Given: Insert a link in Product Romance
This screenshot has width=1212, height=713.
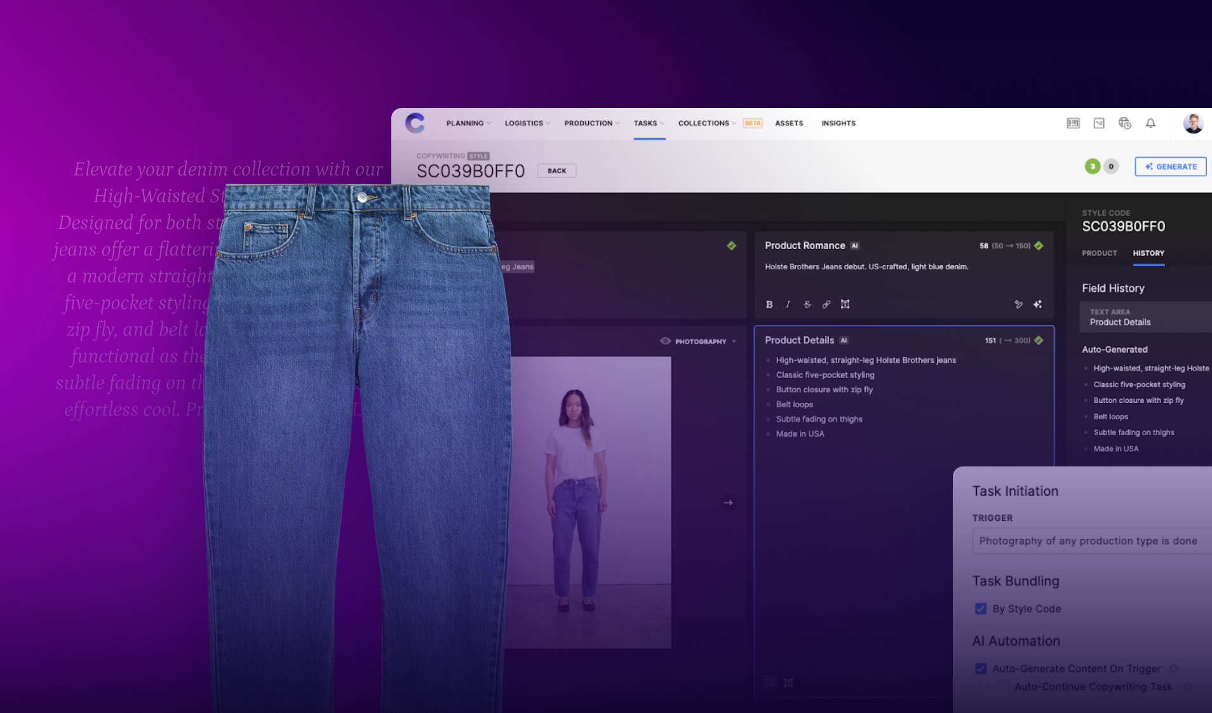Looking at the screenshot, I should (x=826, y=304).
